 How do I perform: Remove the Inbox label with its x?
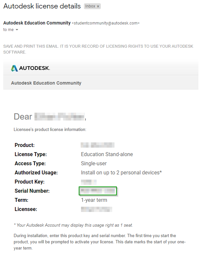click(x=98, y=6)
